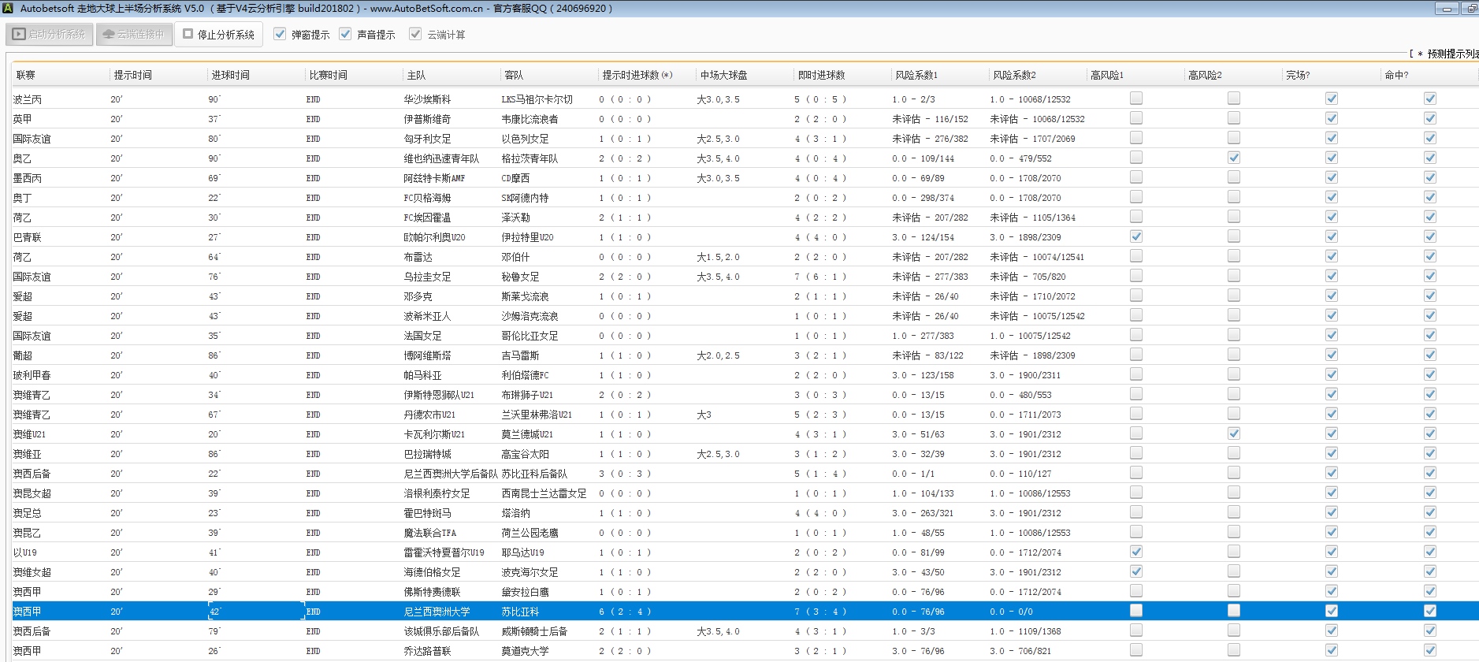Disable the 声音提示 sound alert checkbox
Viewport: 1479px width, 662px height.
[x=345, y=34]
